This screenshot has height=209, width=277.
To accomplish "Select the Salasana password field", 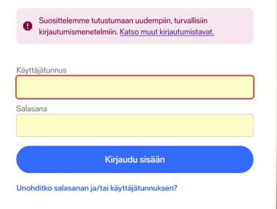I will (x=135, y=125).
